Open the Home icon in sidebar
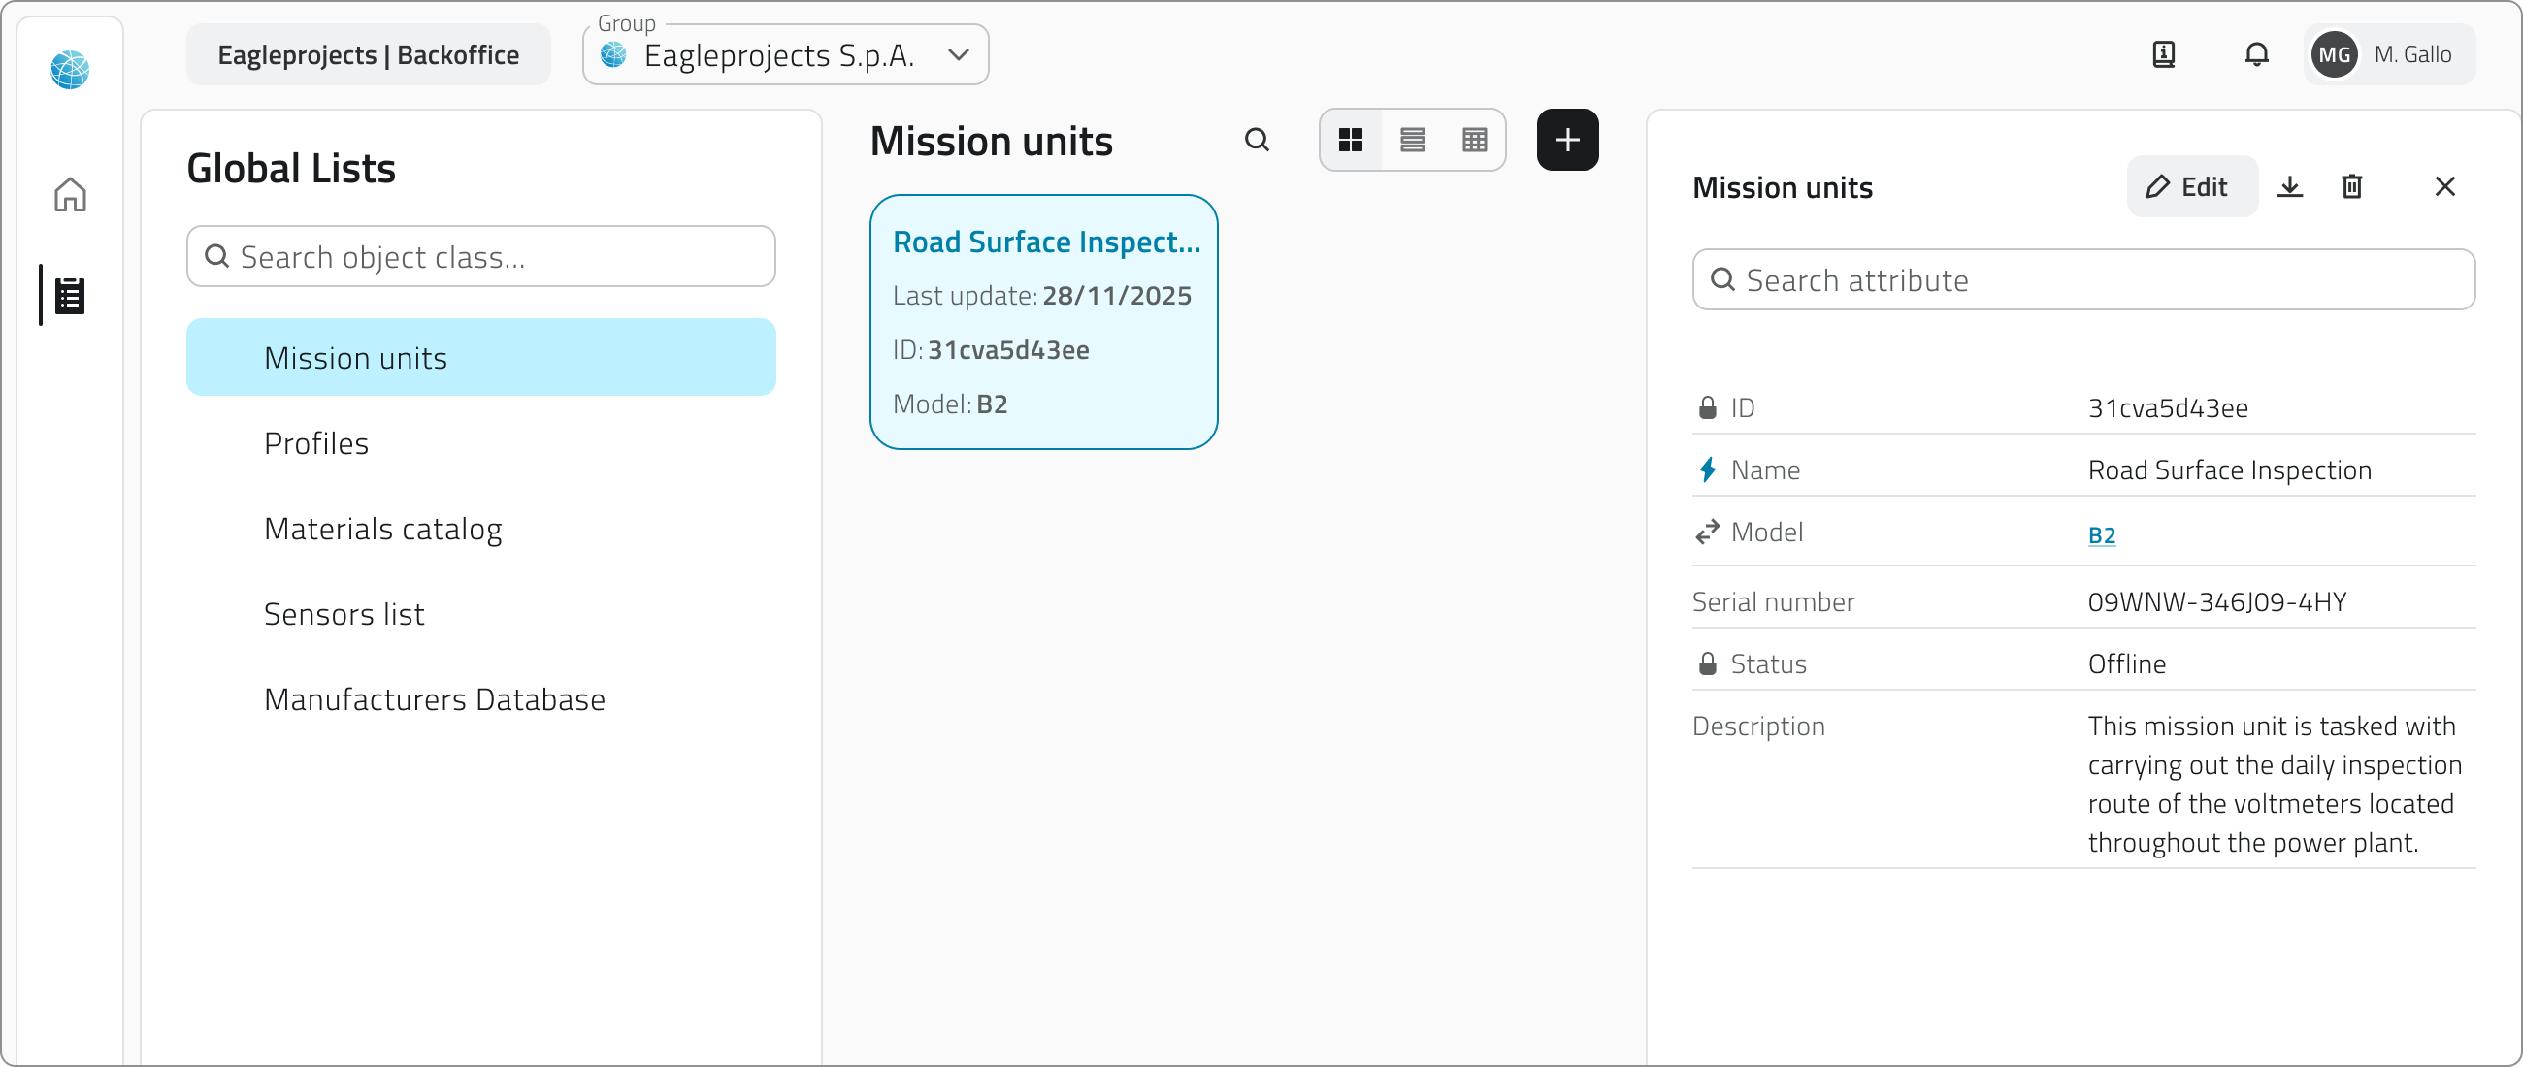Screen dimensions: 2523x1067 pos(70,194)
